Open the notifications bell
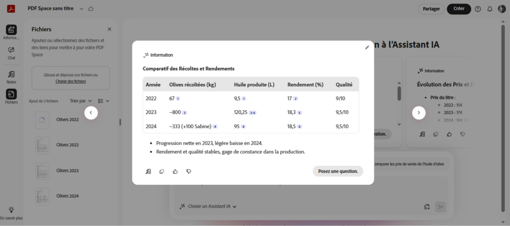This screenshot has width=510, height=226. click(x=490, y=9)
